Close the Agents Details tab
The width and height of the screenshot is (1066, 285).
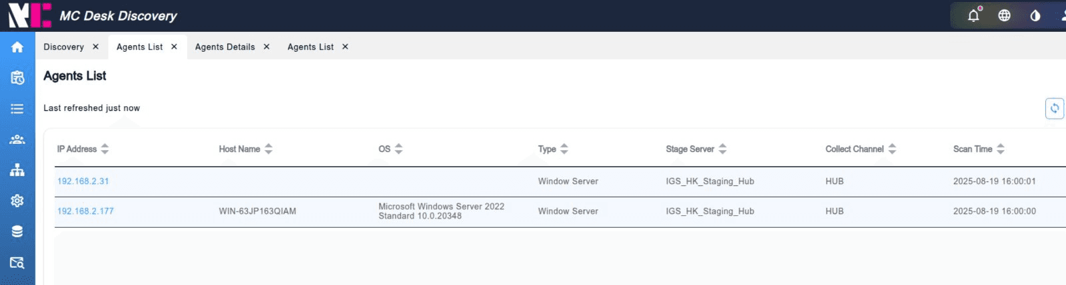point(266,47)
